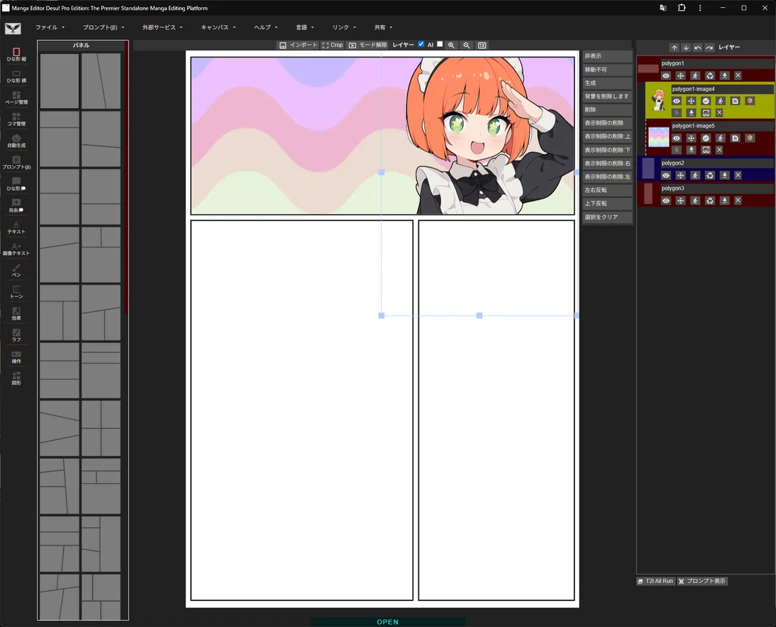Open the トーン (Tone) tool
The image size is (776, 627).
coord(16,292)
